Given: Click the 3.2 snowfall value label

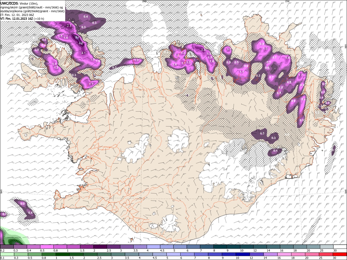Looking at the screenshot, I should (x=81, y=43).
